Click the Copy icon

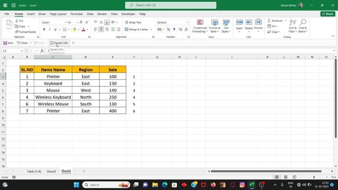click(x=20, y=26)
